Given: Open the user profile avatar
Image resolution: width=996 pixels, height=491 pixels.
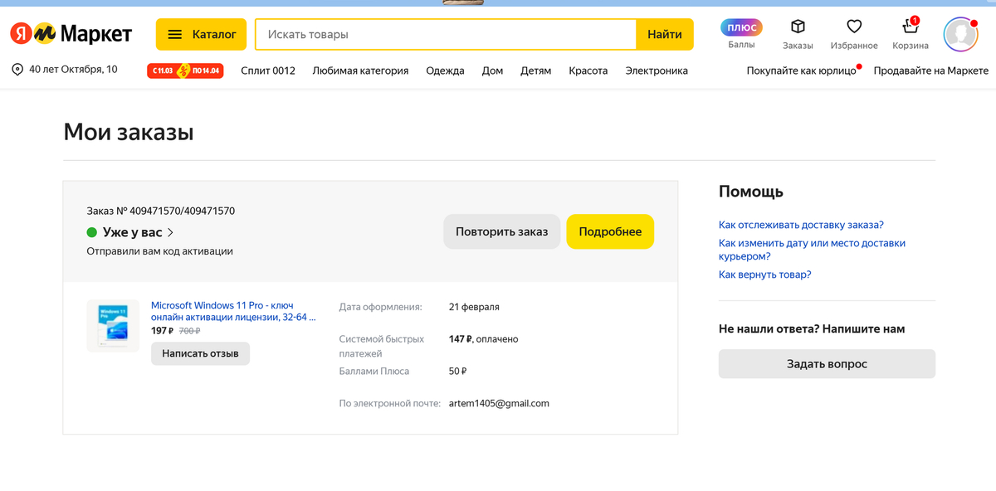Looking at the screenshot, I should (961, 34).
